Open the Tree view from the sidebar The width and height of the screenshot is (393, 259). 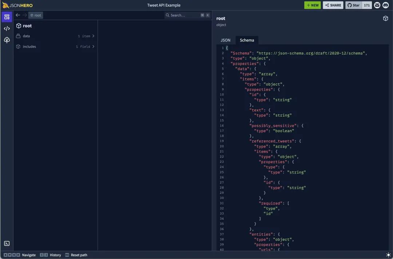[7, 40]
